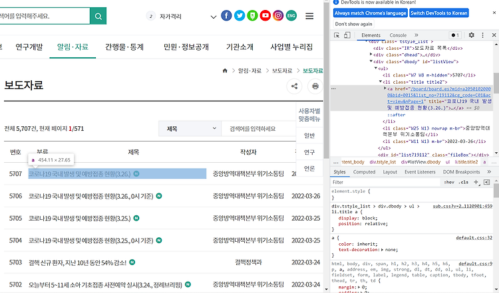Expand the 자가격리 dropdown chevron
Viewport: 499px width, 293px height.
click(x=214, y=17)
